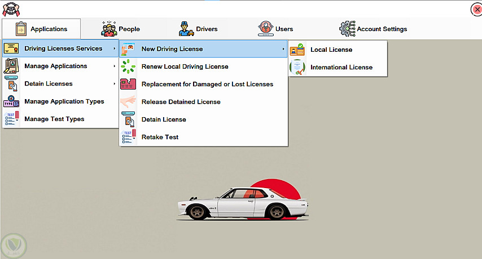Click the Users profile icon
Viewport: 482px width, 259px height.
[266, 29]
